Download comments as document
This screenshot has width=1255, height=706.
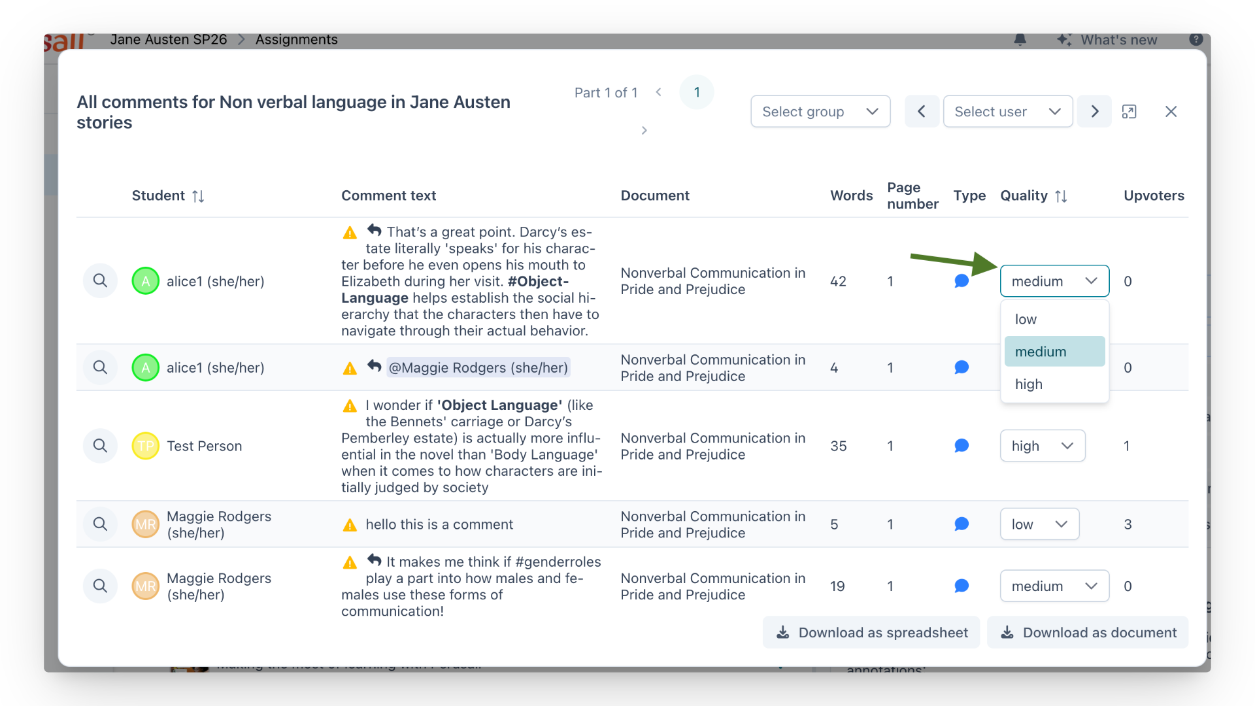tap(1088, 633)
